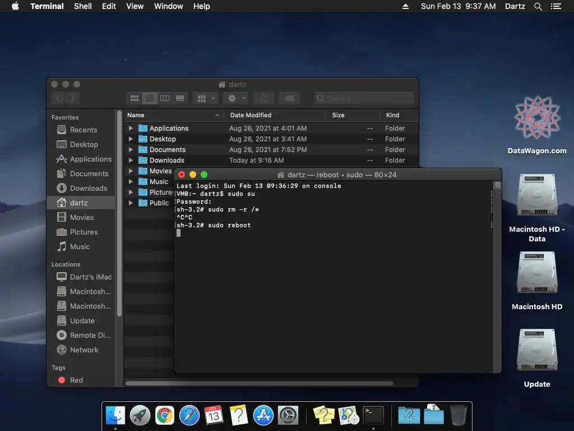
Task: Open System Preferences gear in dock
Action: (288, 415)
